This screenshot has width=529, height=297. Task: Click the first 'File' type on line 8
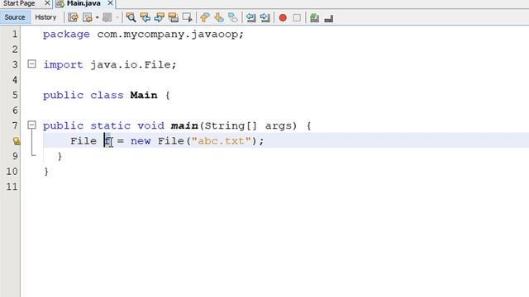pos(83,141)
